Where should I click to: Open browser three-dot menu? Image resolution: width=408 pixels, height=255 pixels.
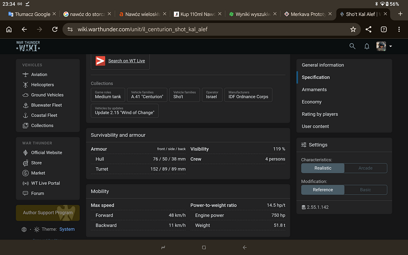point(399,29)
